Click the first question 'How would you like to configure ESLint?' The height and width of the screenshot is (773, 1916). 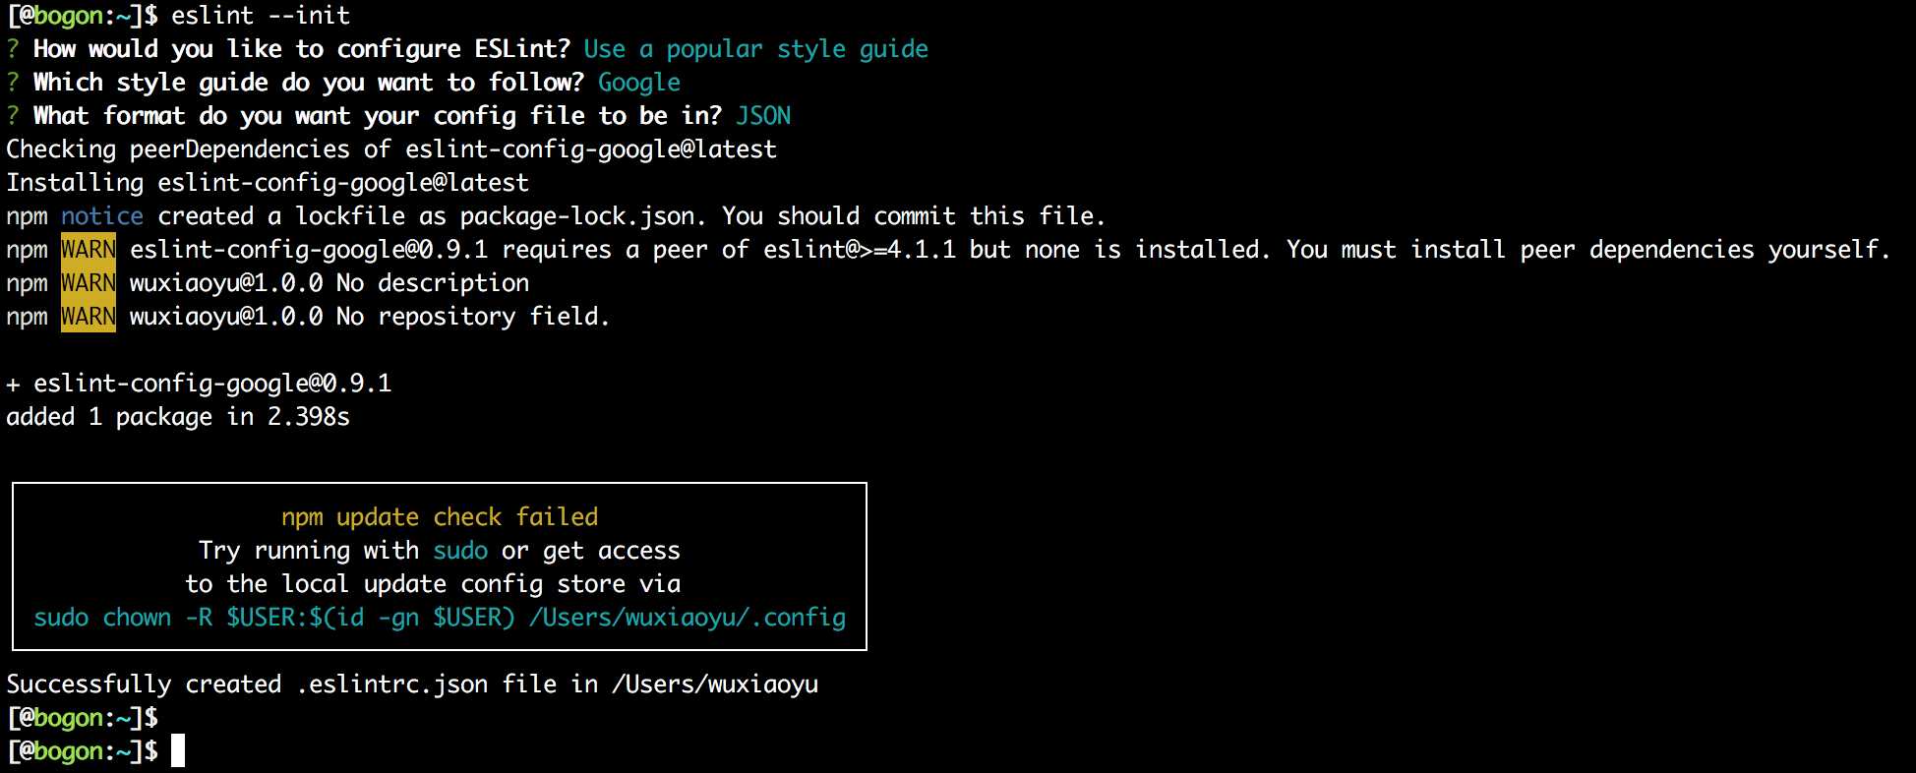[x=302, y=49]
